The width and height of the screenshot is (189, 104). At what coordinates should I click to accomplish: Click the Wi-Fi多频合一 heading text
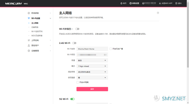pos(66,29)
